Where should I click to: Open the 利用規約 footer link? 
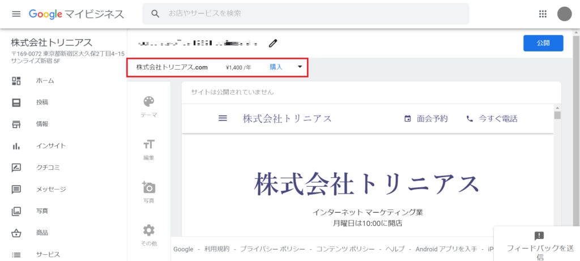(x=217, y=249)
